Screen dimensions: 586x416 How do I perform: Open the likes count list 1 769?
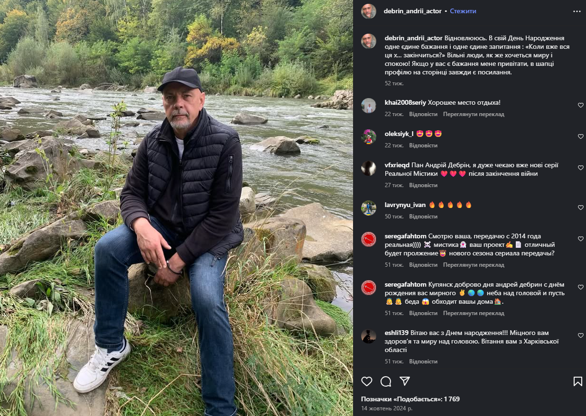(410, 399)
